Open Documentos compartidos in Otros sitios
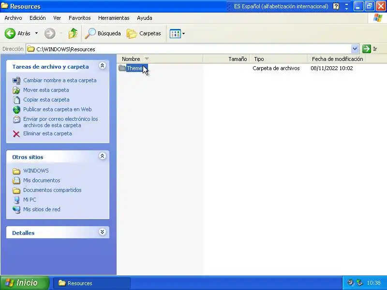Viewport: 387px width, 290px height. 52,190
